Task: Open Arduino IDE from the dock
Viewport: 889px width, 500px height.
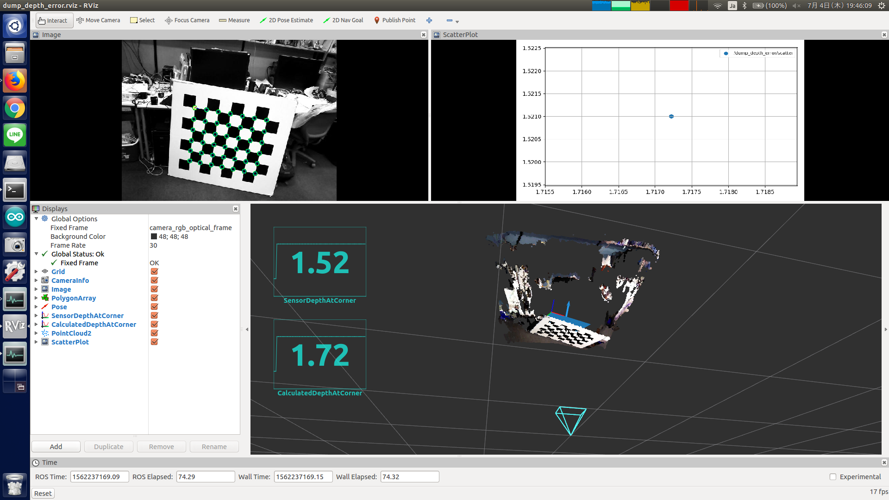Action: pos(15,217)
